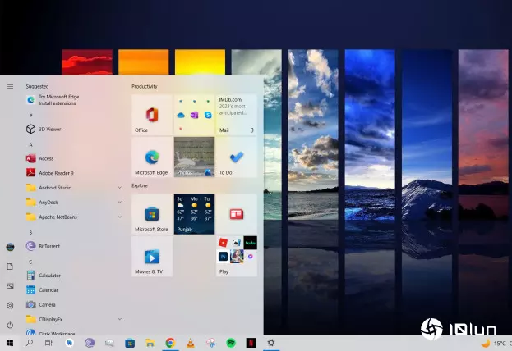
Task: Launch Roblox from the Play folder
Action: 223,243
